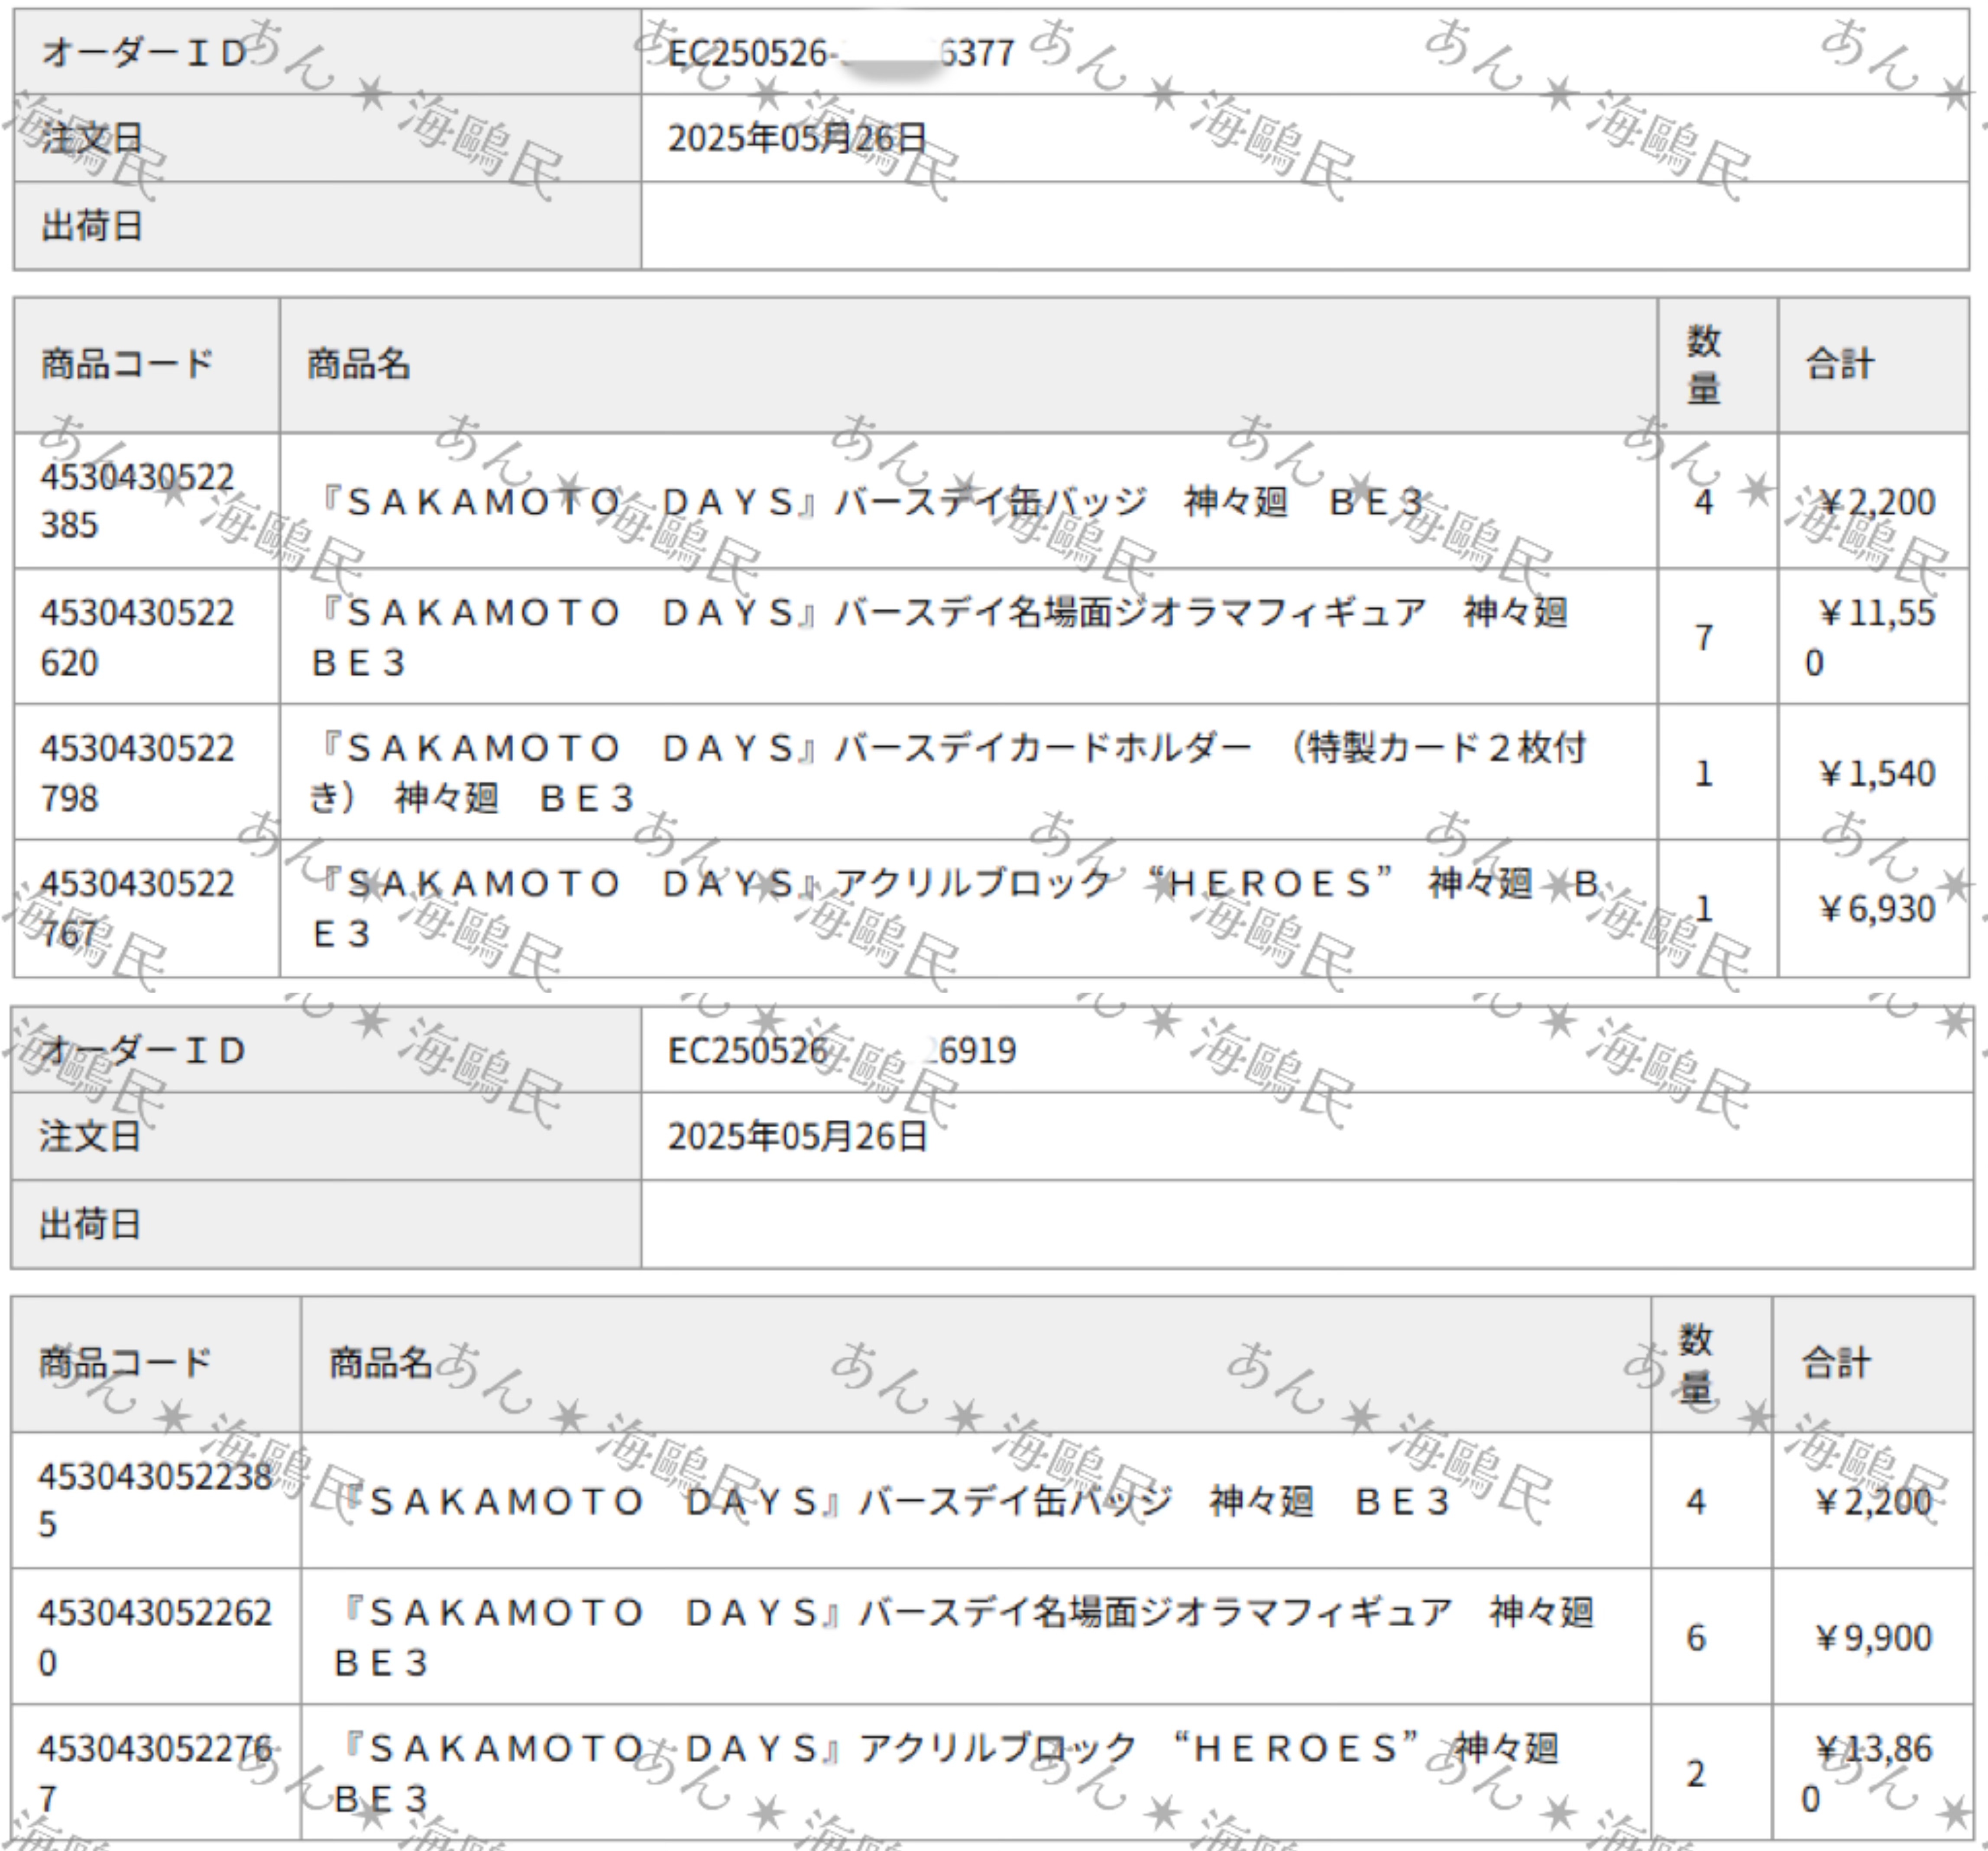The height and width of the screenshot is (1851, 1988).
Task: Click quantity 7 for the ジオラマフィギュア
Action: point(1704,637)
